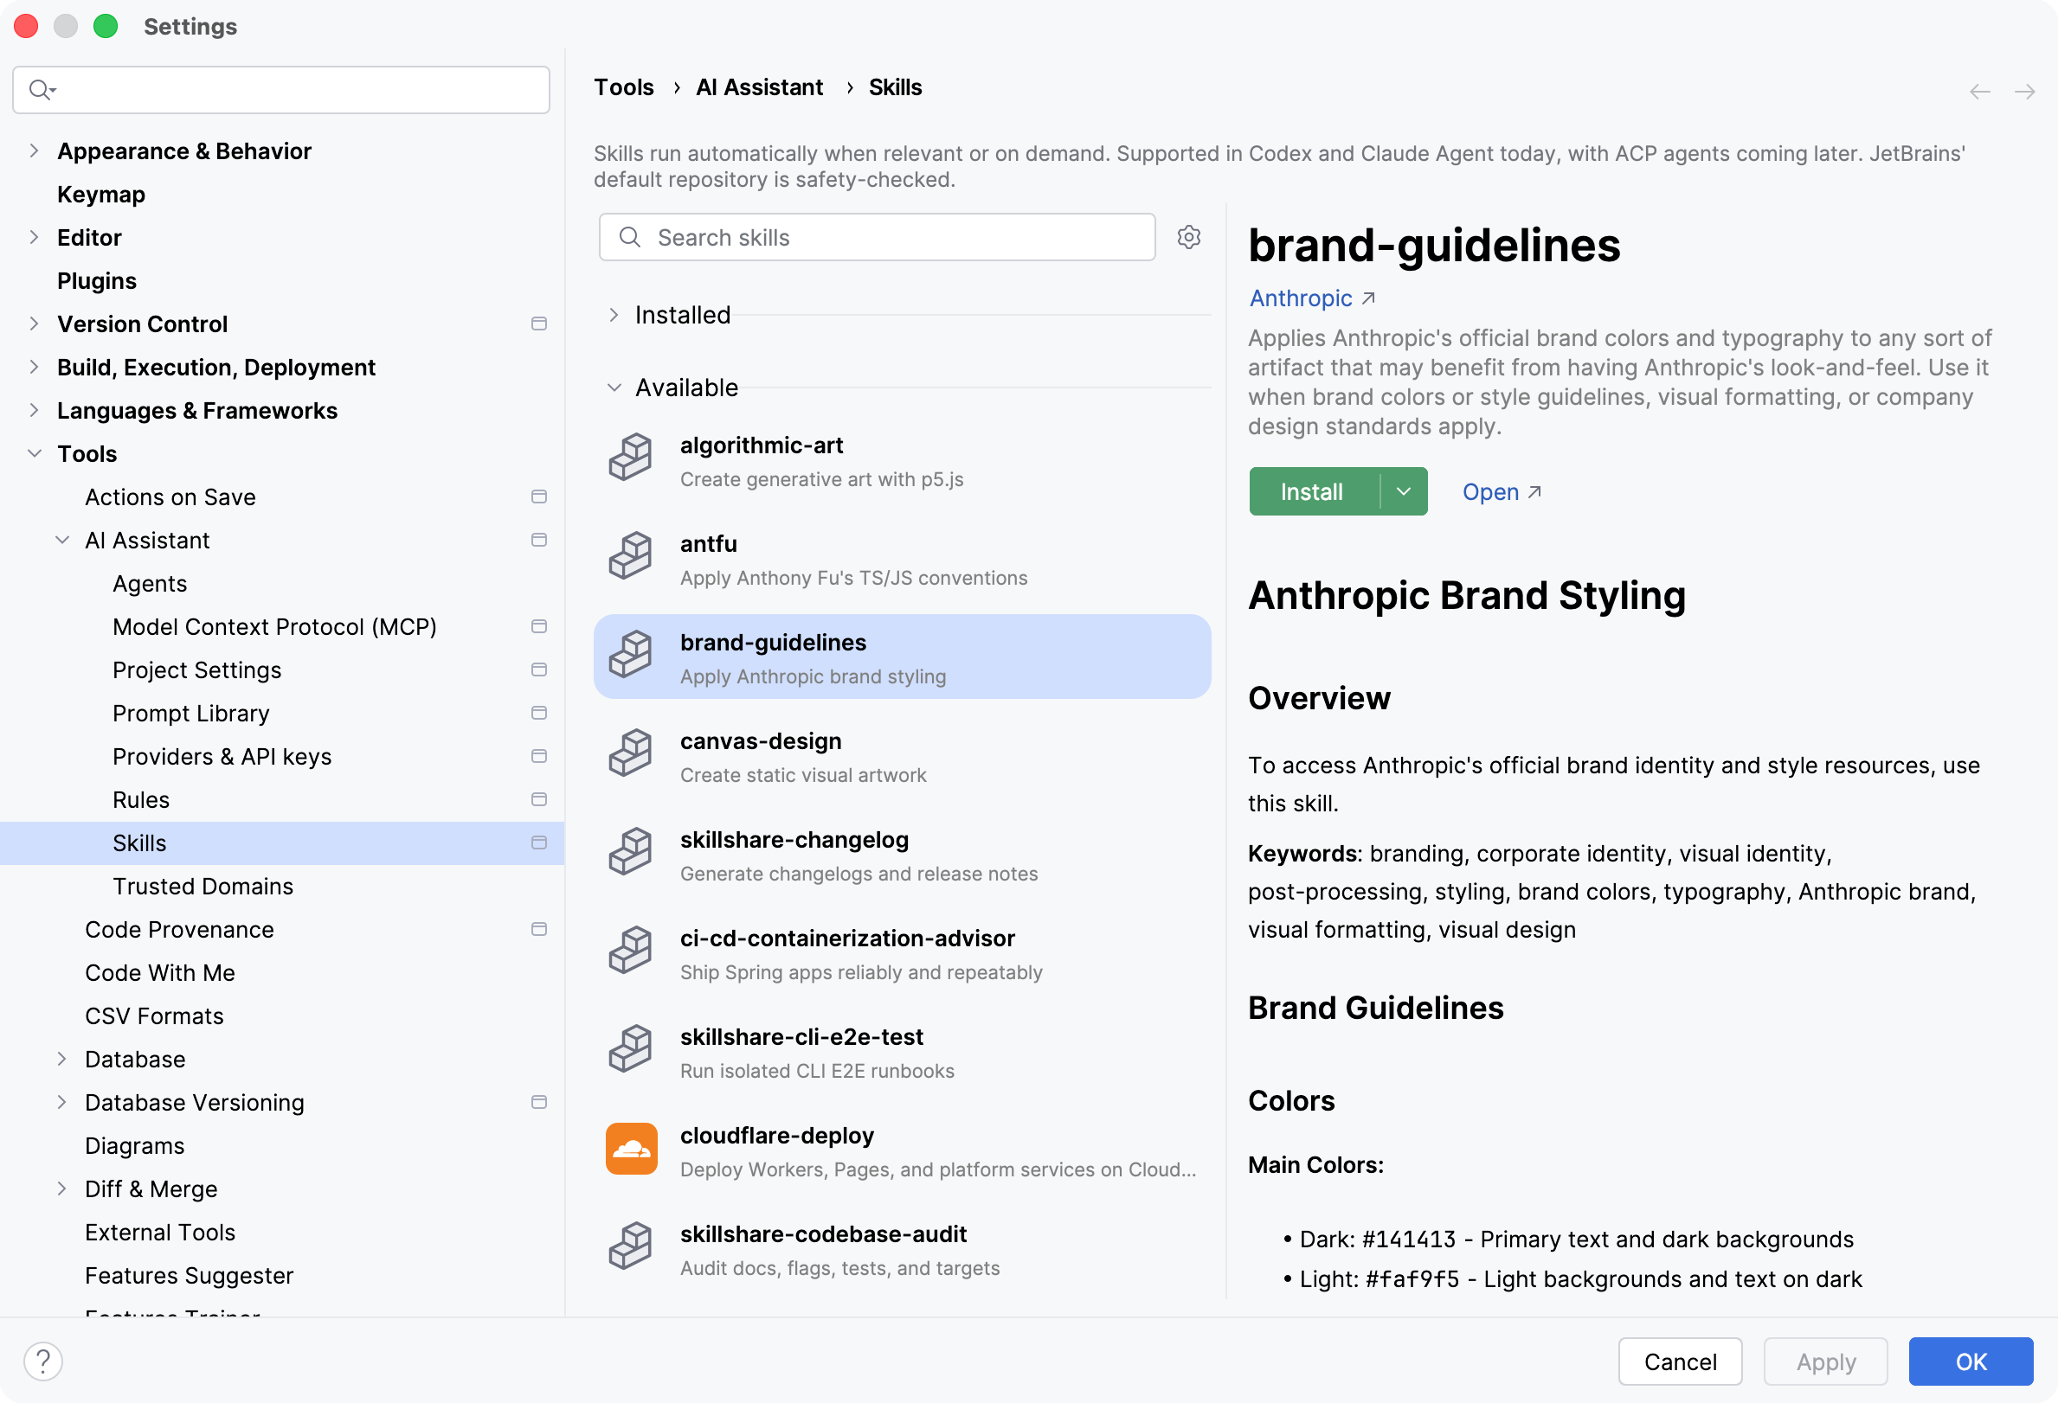This screenshot has width=2058, height=1403.
Task: Expand the Installed skills group
Action: (614, 315)
